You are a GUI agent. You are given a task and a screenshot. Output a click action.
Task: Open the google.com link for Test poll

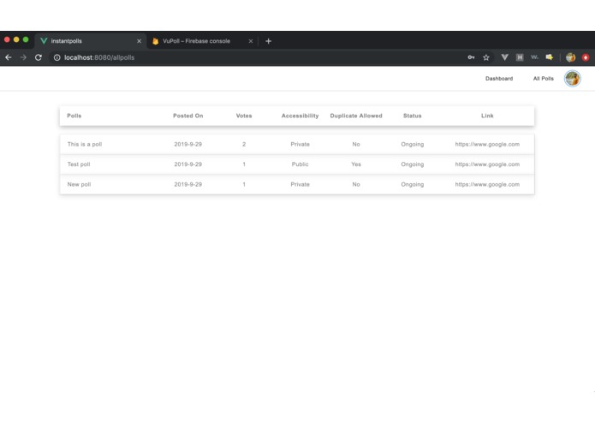487,164
